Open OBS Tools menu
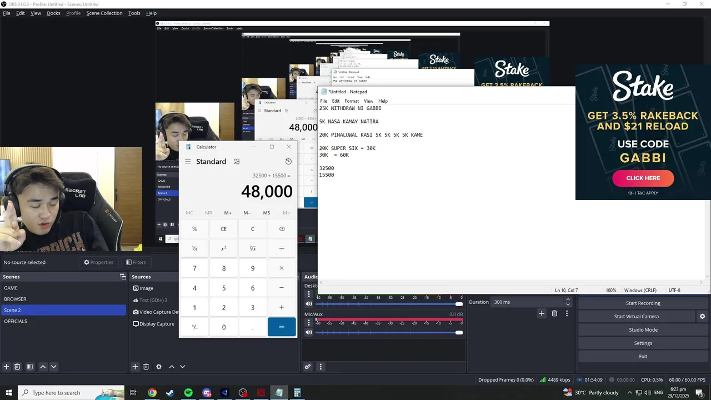The height and width of the screenshot is (400, 711). click(134, 13)
